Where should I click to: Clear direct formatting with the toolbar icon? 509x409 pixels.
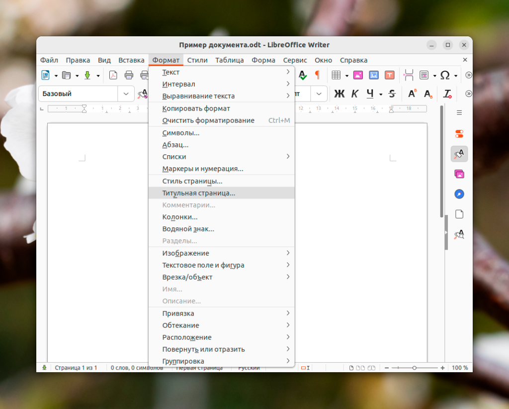(x=447, y=94)
